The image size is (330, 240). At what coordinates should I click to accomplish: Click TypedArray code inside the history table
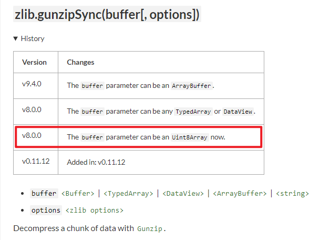[195, 112]
